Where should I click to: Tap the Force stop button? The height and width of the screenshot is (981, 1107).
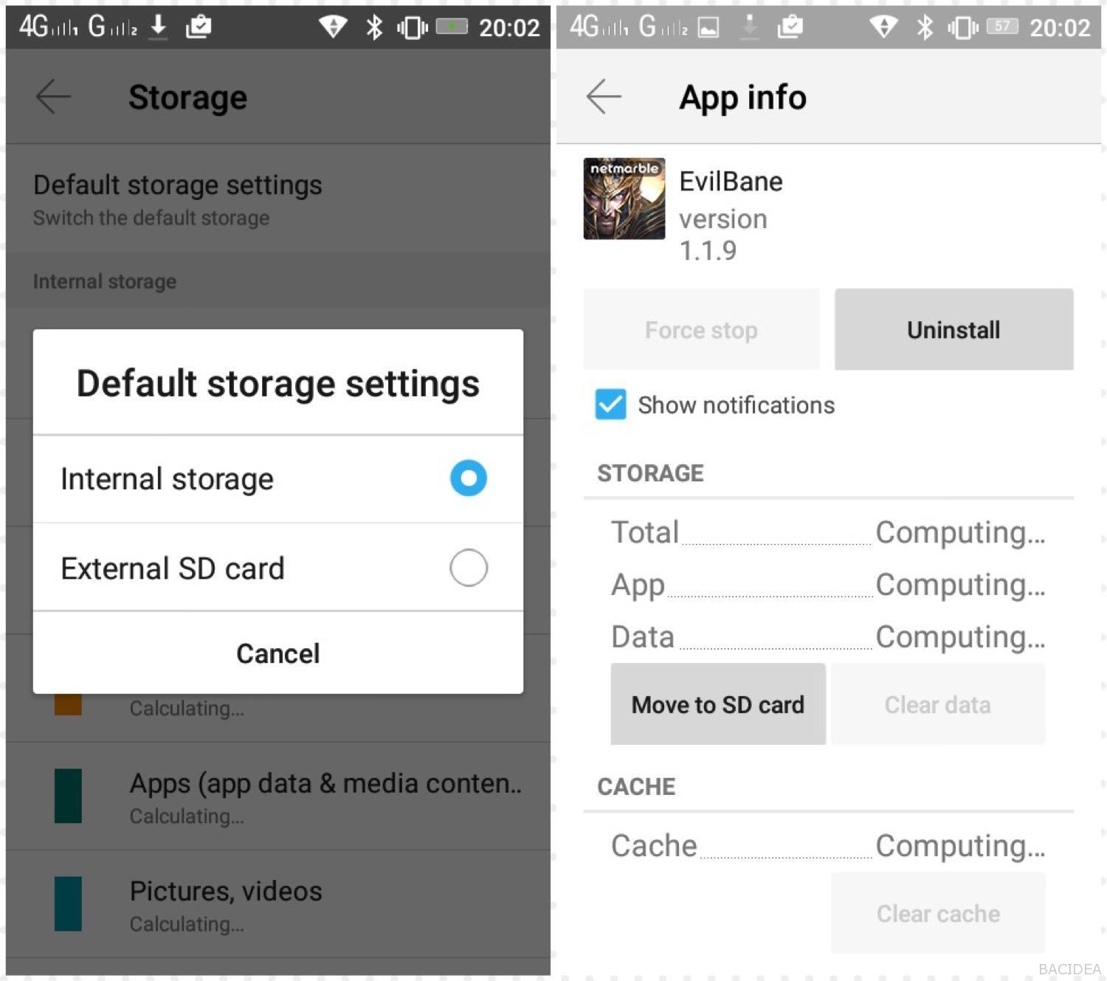point(701,329)
